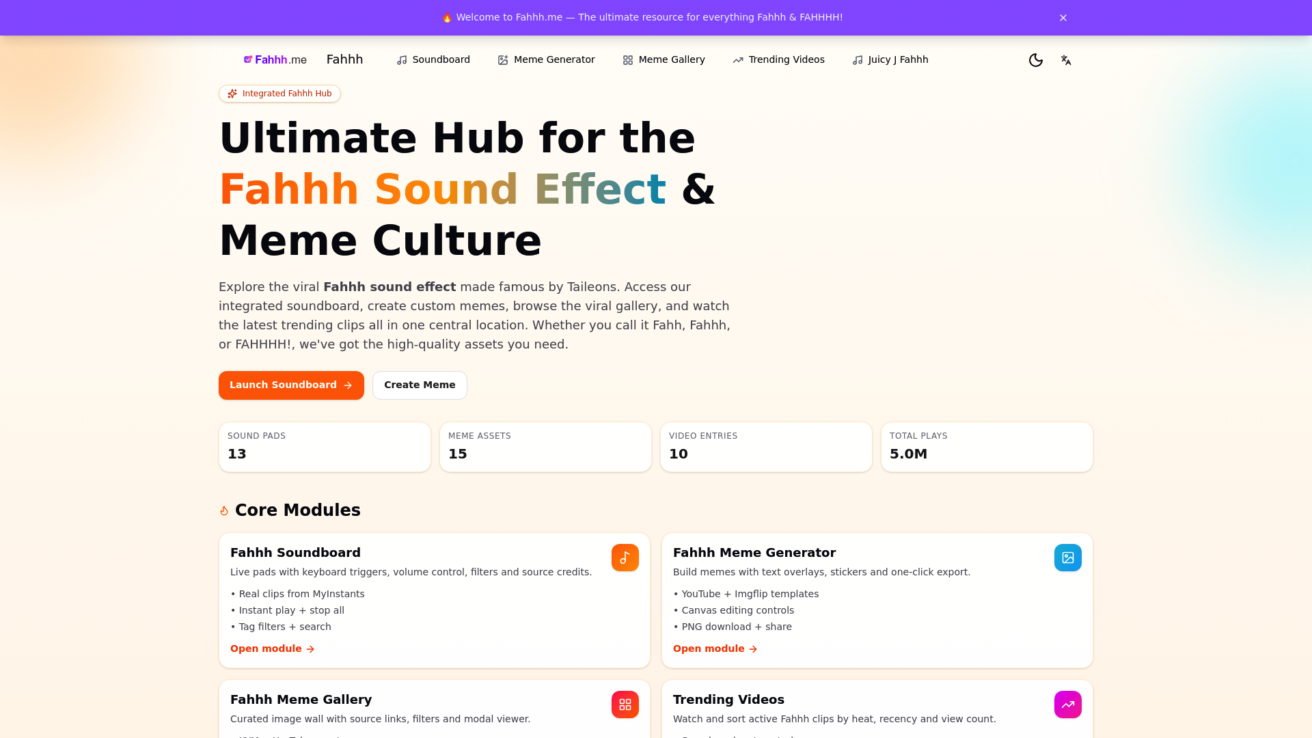The image size is (1312, 738).
Task: Click the Integrated Fahhh Hub badge
Action: [x=279, y=94]
